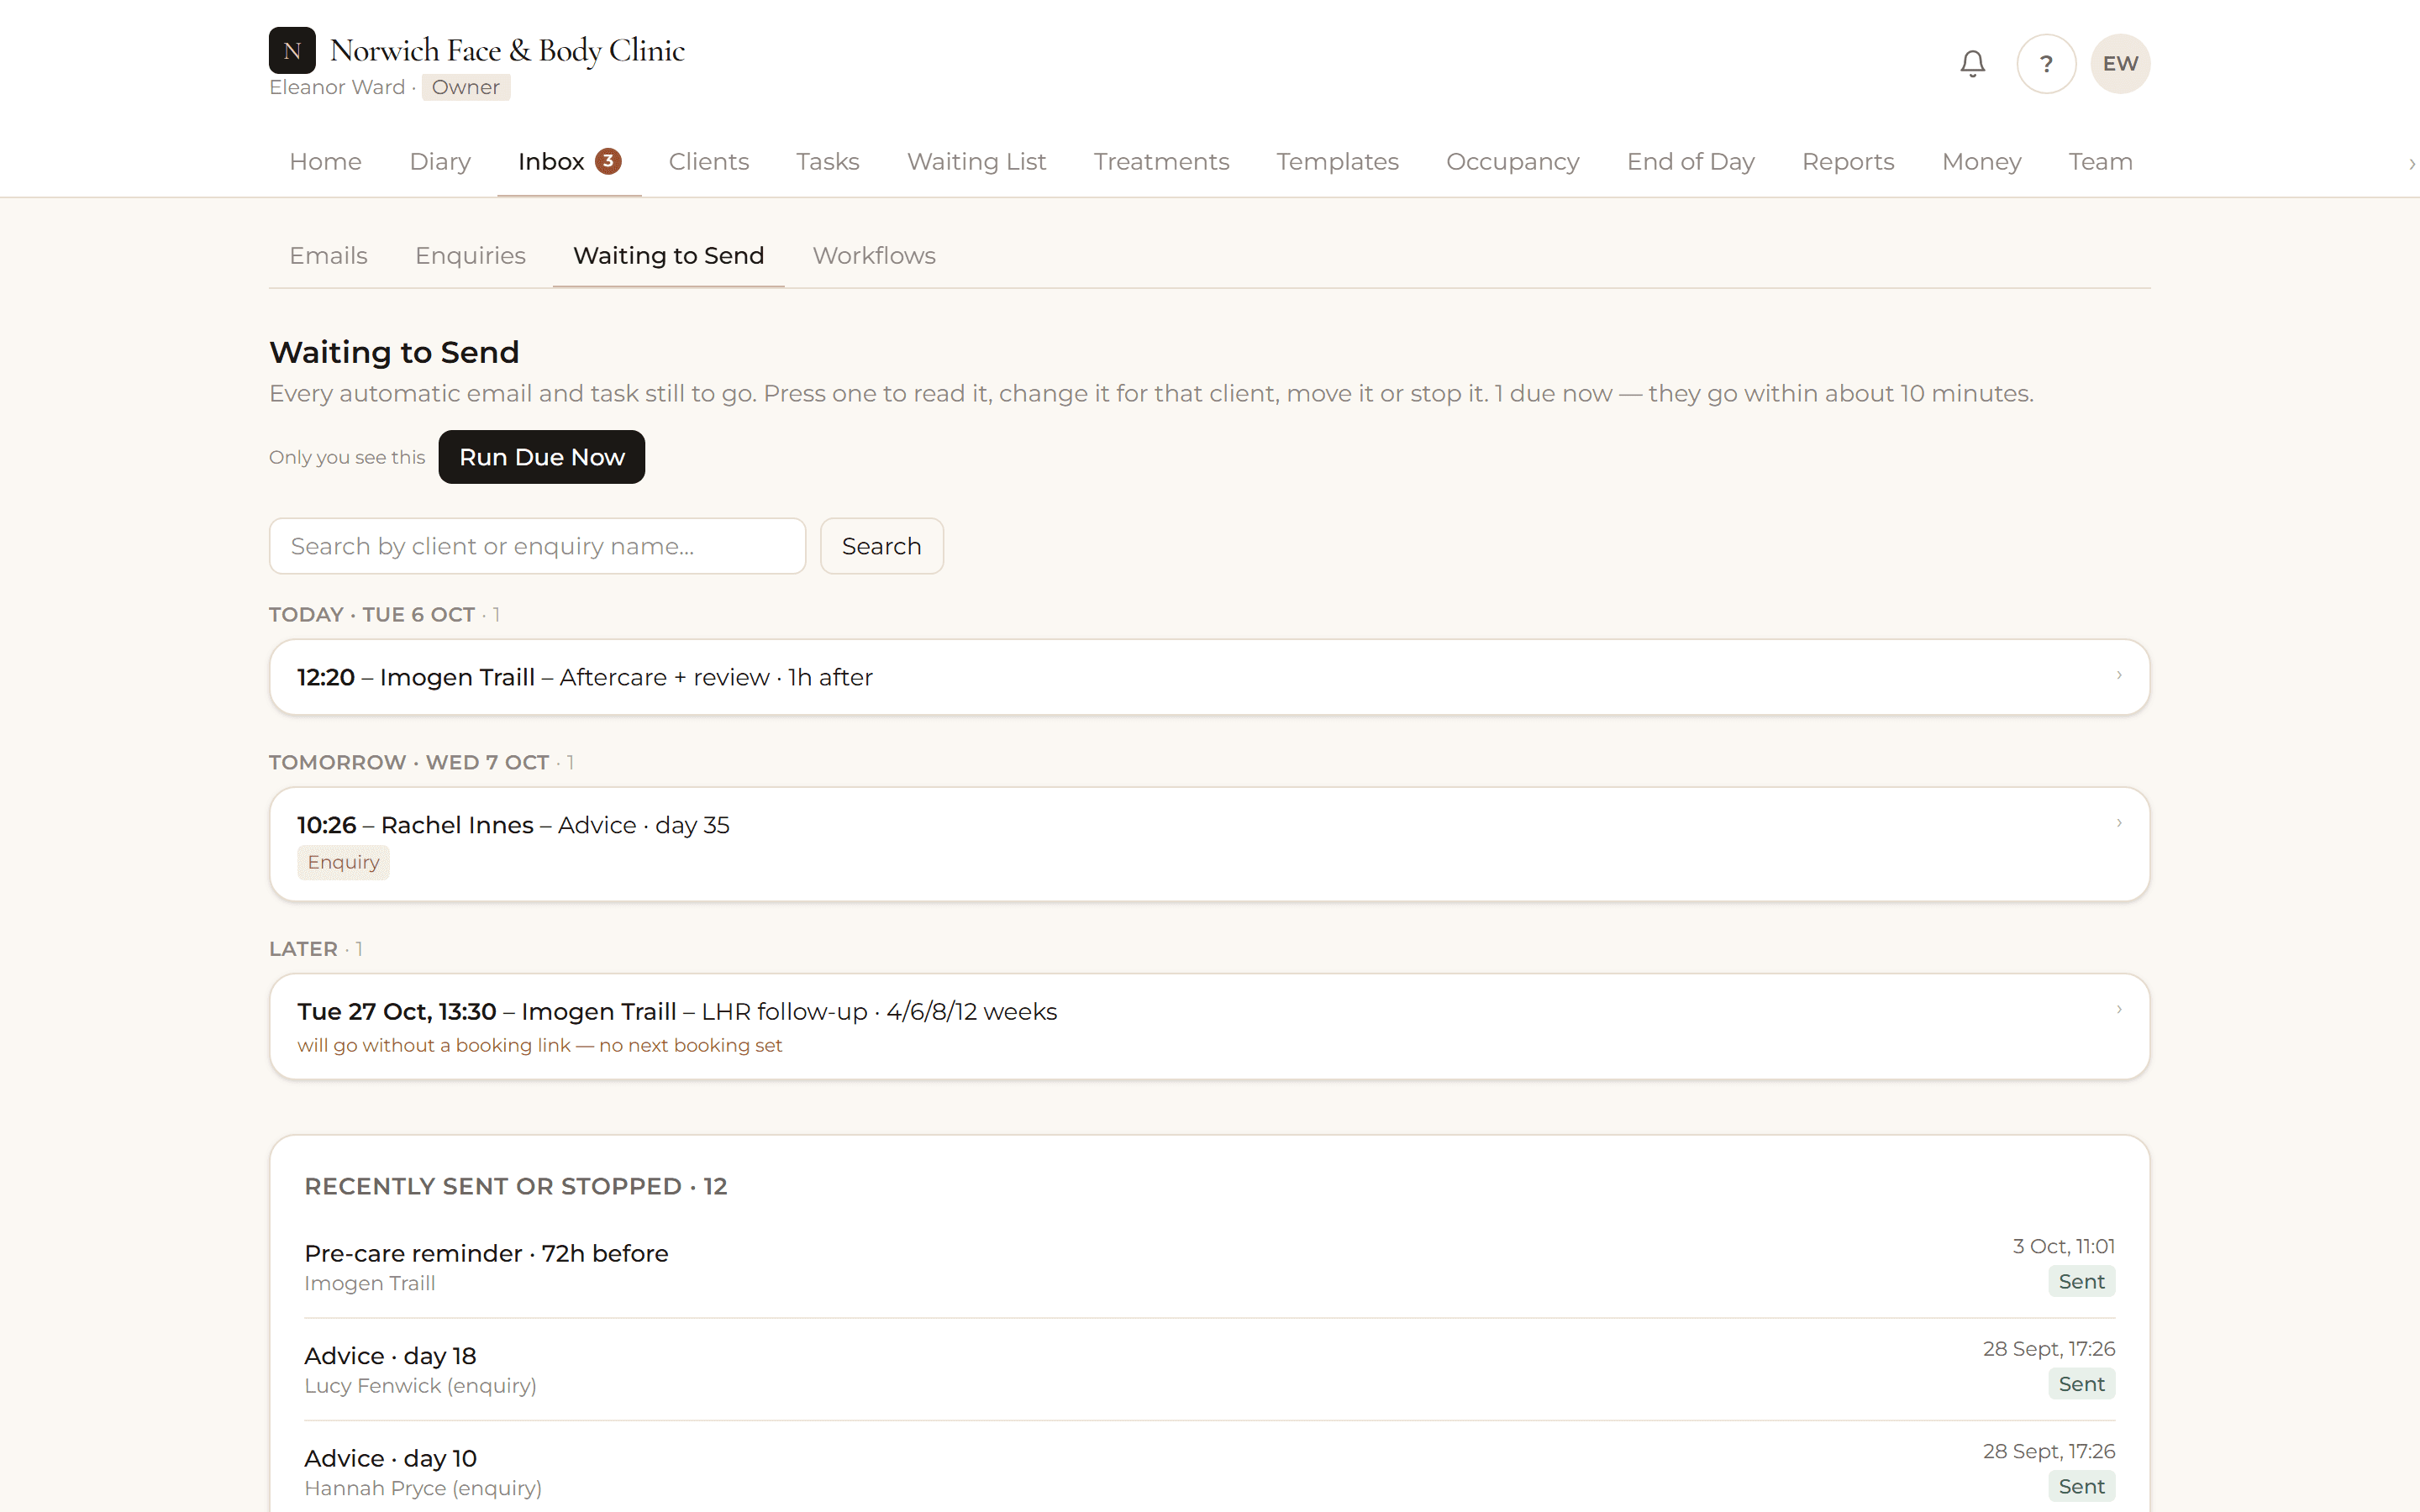Open the Lucy Fenwick Advice day 18 entry
This screenshot has height=1512, width=2420.
1209,1369
